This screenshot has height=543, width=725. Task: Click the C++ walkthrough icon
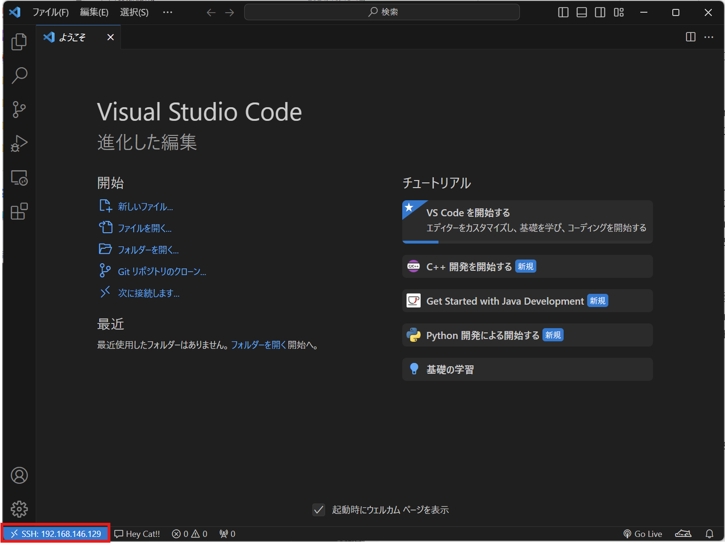(x=414, y=267)
